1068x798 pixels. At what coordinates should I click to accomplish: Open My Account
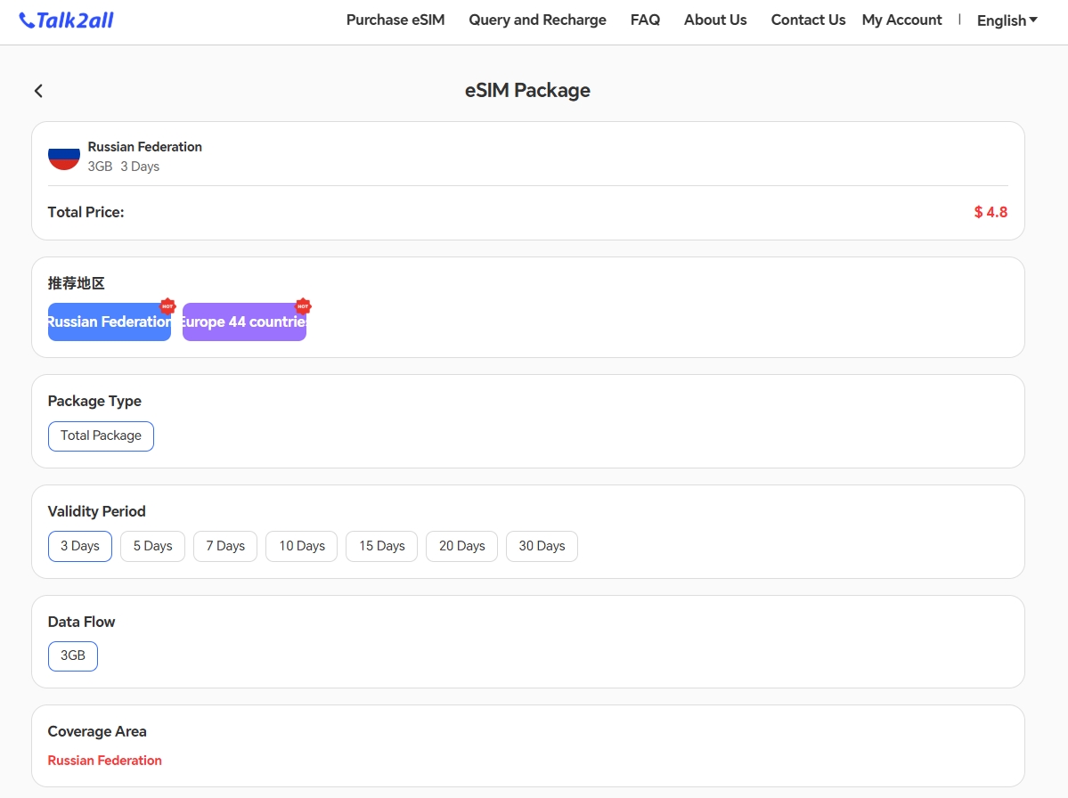[x=901, y=20]
